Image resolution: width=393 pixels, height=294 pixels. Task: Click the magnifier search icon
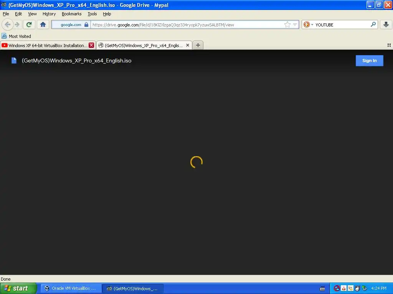373,24
